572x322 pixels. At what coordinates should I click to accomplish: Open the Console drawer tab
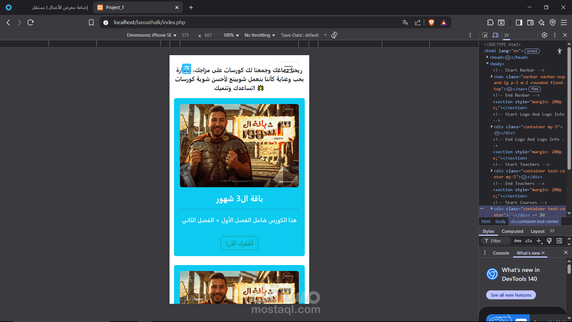click(x=501, y=253)
